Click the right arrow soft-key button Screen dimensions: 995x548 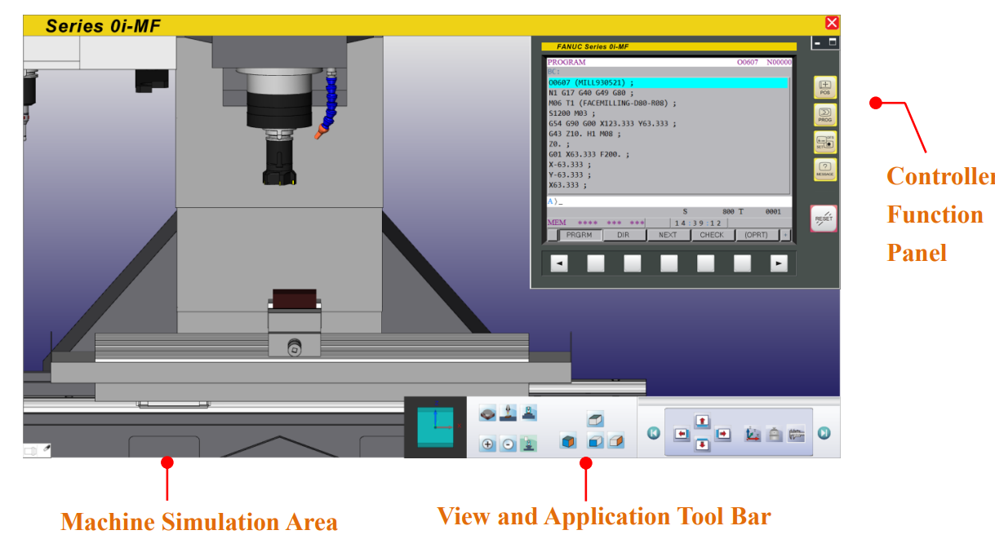(x=780, y=263)
